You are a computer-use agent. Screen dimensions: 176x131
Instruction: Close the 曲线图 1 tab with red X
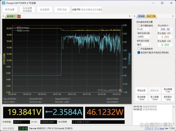click(x=19, y=16)
